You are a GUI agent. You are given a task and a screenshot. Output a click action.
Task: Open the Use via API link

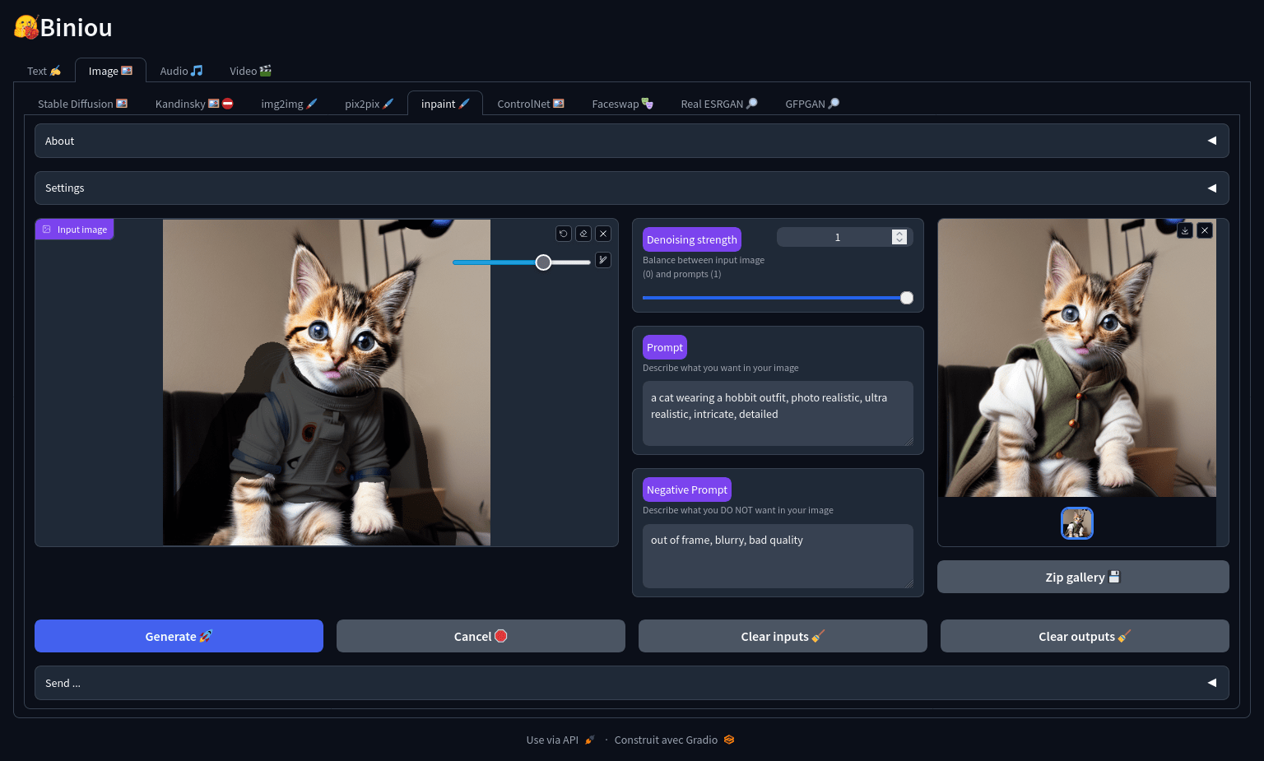click(560, 740)
